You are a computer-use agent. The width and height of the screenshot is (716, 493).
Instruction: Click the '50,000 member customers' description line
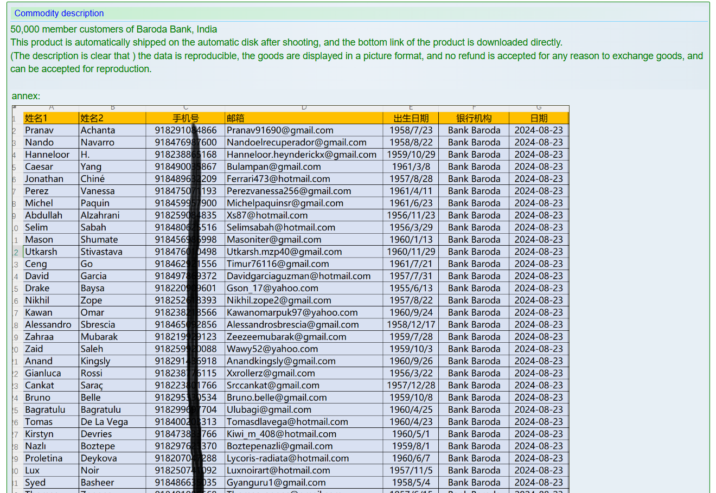[114, 29]
